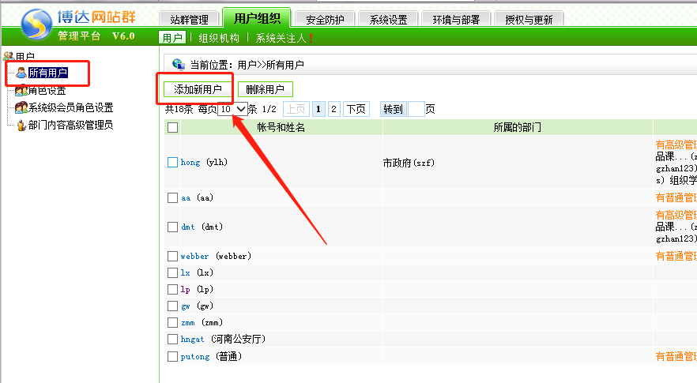Click the globe icon beside 当前位置
The image size is (697, 383).
179,65
